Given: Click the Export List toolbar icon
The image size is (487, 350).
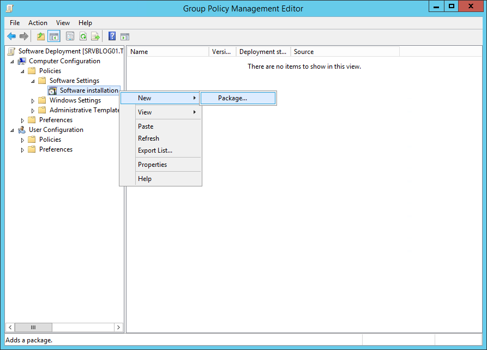Looking at the screenshot, I should (x=95, y=36).
